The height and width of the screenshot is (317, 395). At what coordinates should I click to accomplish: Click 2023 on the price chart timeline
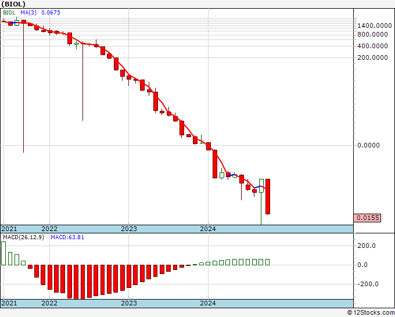tap(129, 229)
